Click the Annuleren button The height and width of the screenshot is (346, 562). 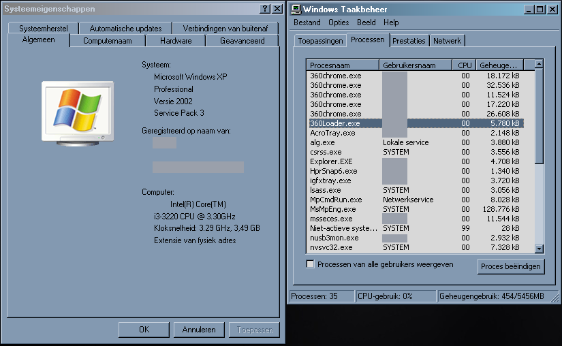tap(199, 330)
